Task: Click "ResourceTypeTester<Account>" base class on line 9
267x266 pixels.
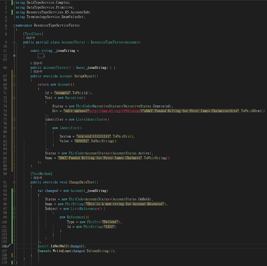Action: [116, 42]
